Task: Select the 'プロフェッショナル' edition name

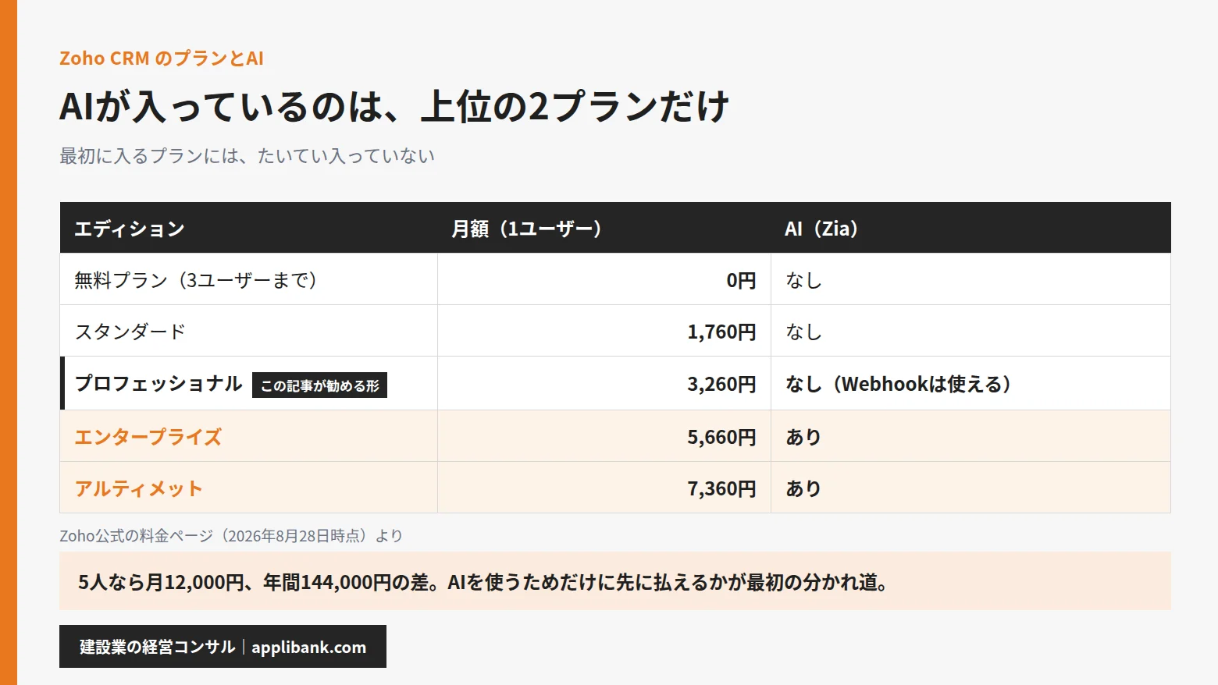Action: [158, 384]
